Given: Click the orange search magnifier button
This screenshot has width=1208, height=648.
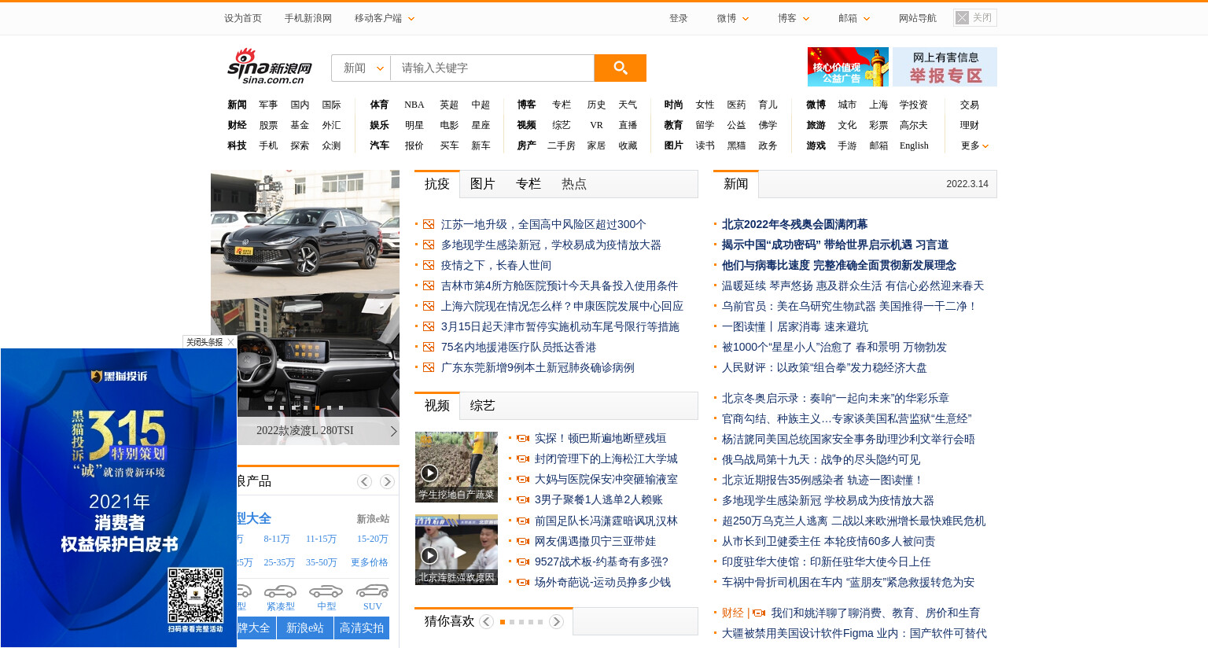Looking at the screenshot, I should click(620, 68).
